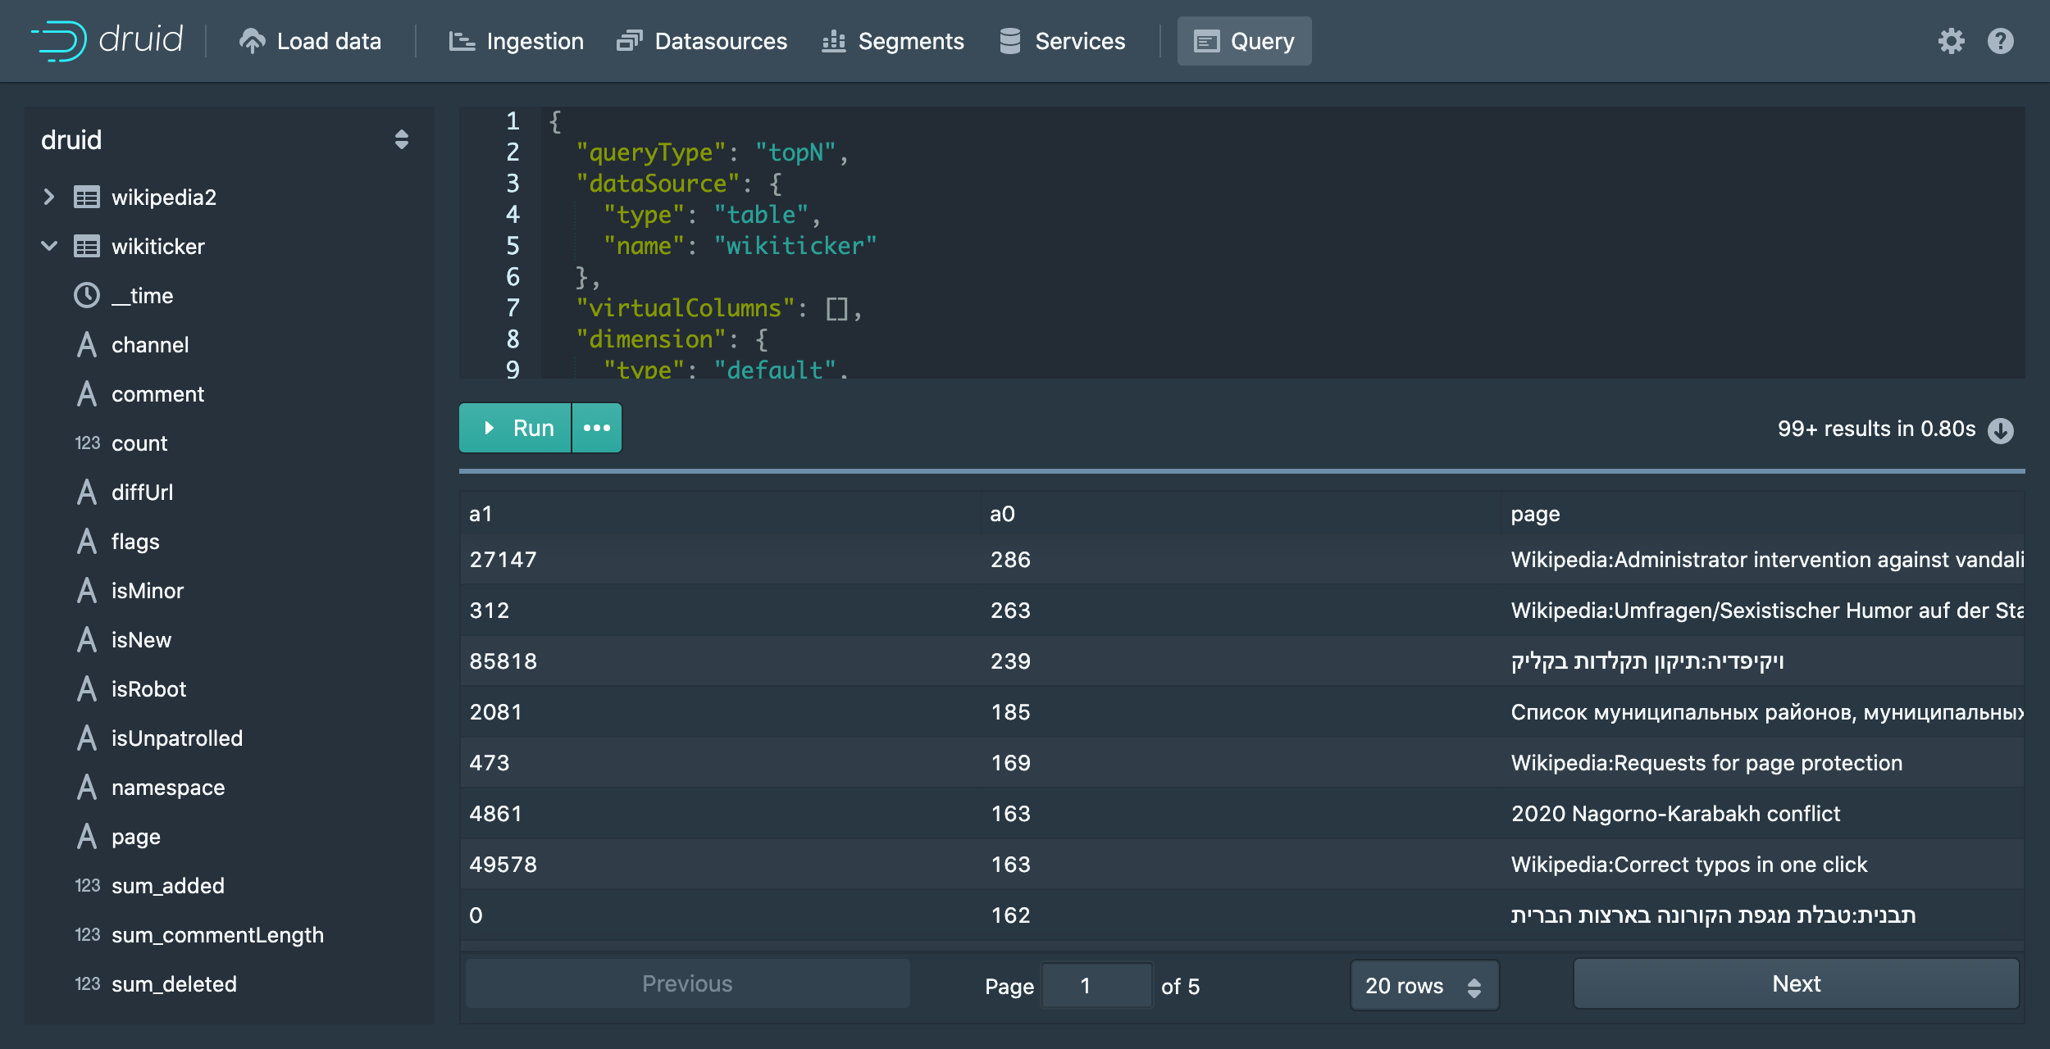Viewport: 2050px width, 1049px height.
Task: Open the ellipsis menu beside Run
Action: pos(596,427)
